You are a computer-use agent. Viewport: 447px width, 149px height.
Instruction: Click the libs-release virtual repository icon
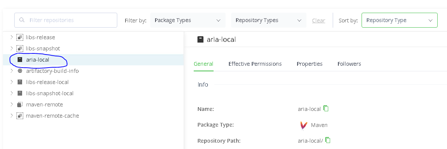point(19,37)
